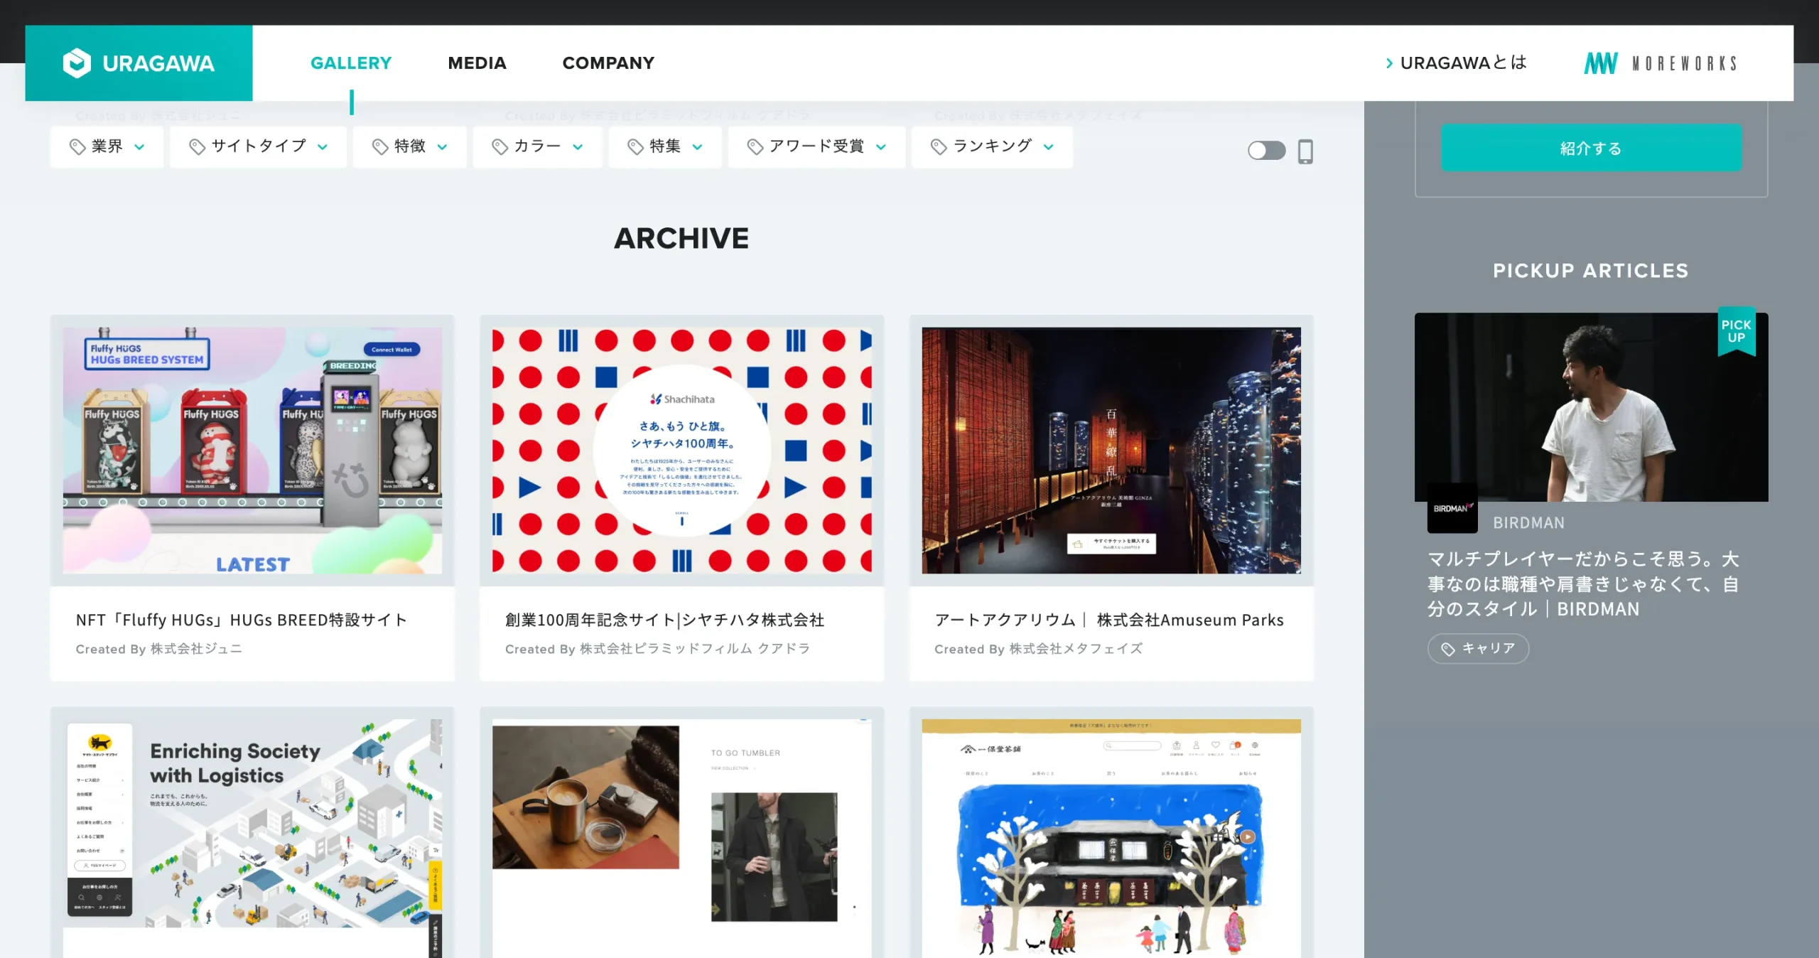This screenshot has height=958, width=1819.
Task: Open アートアクアリウム Amuseum Parks title link
Action: [x=1109, y=620]
